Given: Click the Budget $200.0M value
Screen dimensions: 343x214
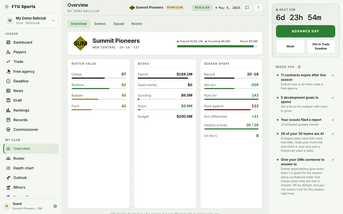Looking at the screenshot, I should click(184, 116).
